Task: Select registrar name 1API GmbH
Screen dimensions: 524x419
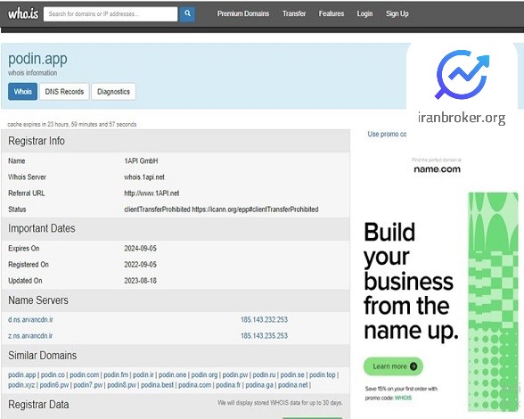Action: point(141,160)
